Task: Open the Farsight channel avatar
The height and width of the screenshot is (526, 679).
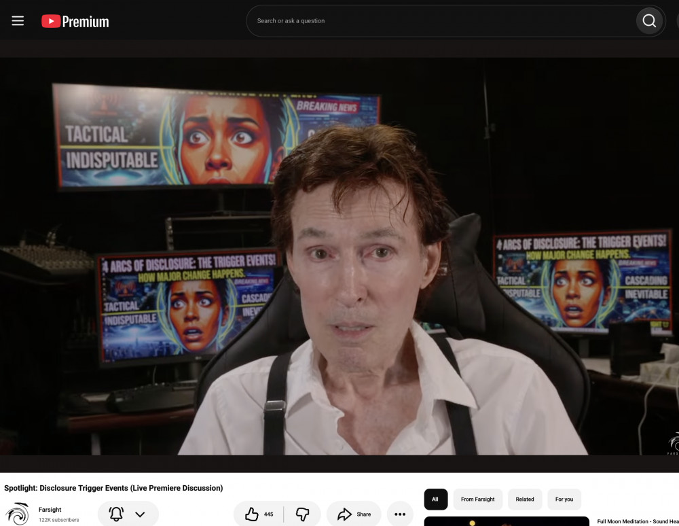Action: 18,514
